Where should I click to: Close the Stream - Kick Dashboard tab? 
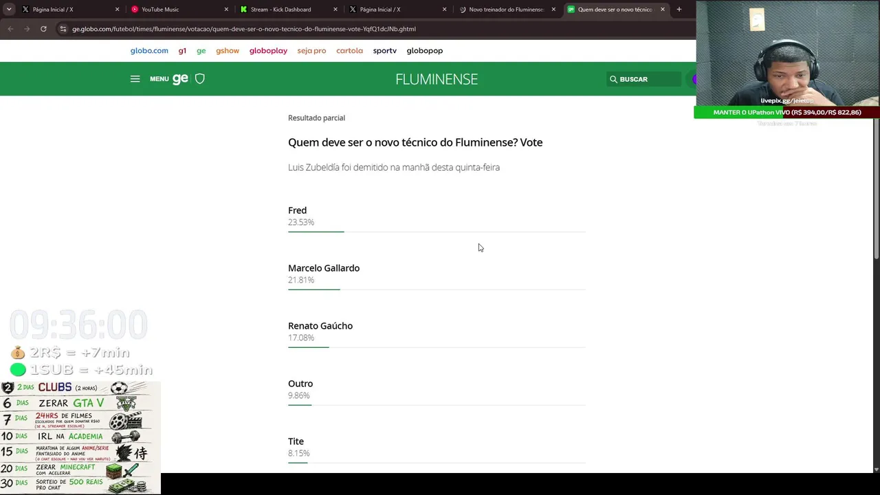click(x=335, y=10)
